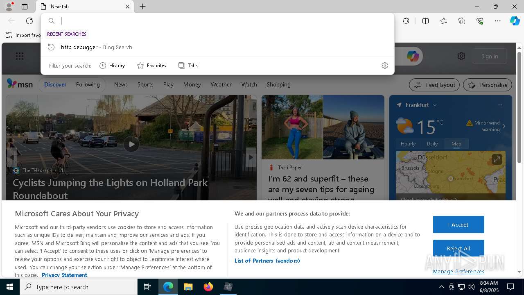Refresh the current page

pyautogui.click(x=29, y=21)
